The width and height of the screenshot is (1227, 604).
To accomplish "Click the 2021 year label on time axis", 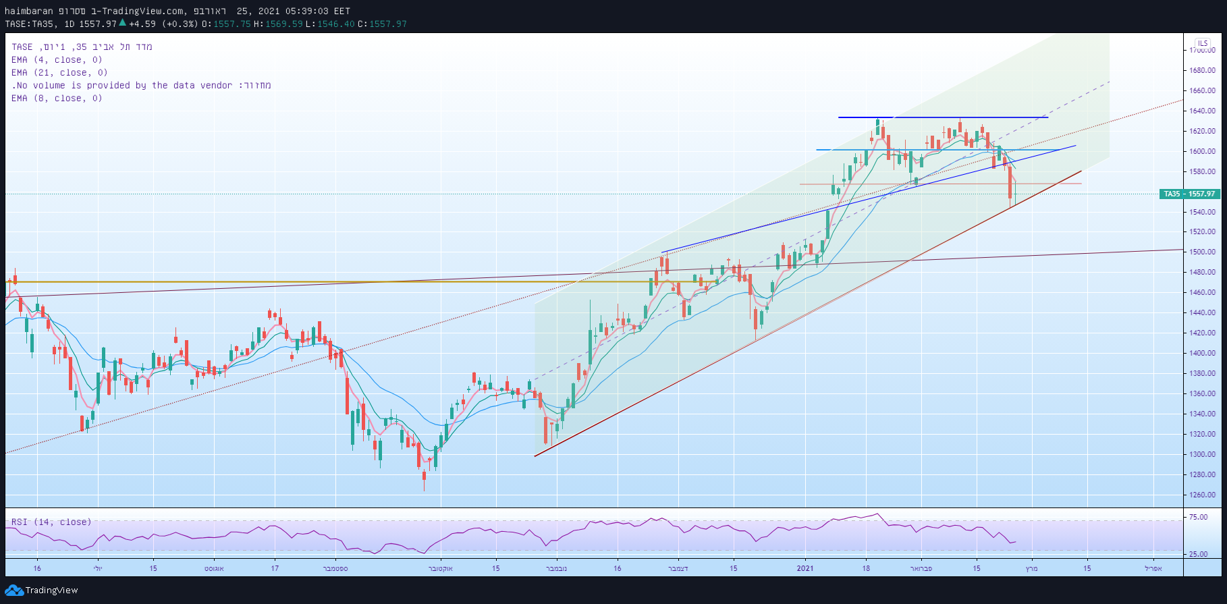I will coord(805,568).
